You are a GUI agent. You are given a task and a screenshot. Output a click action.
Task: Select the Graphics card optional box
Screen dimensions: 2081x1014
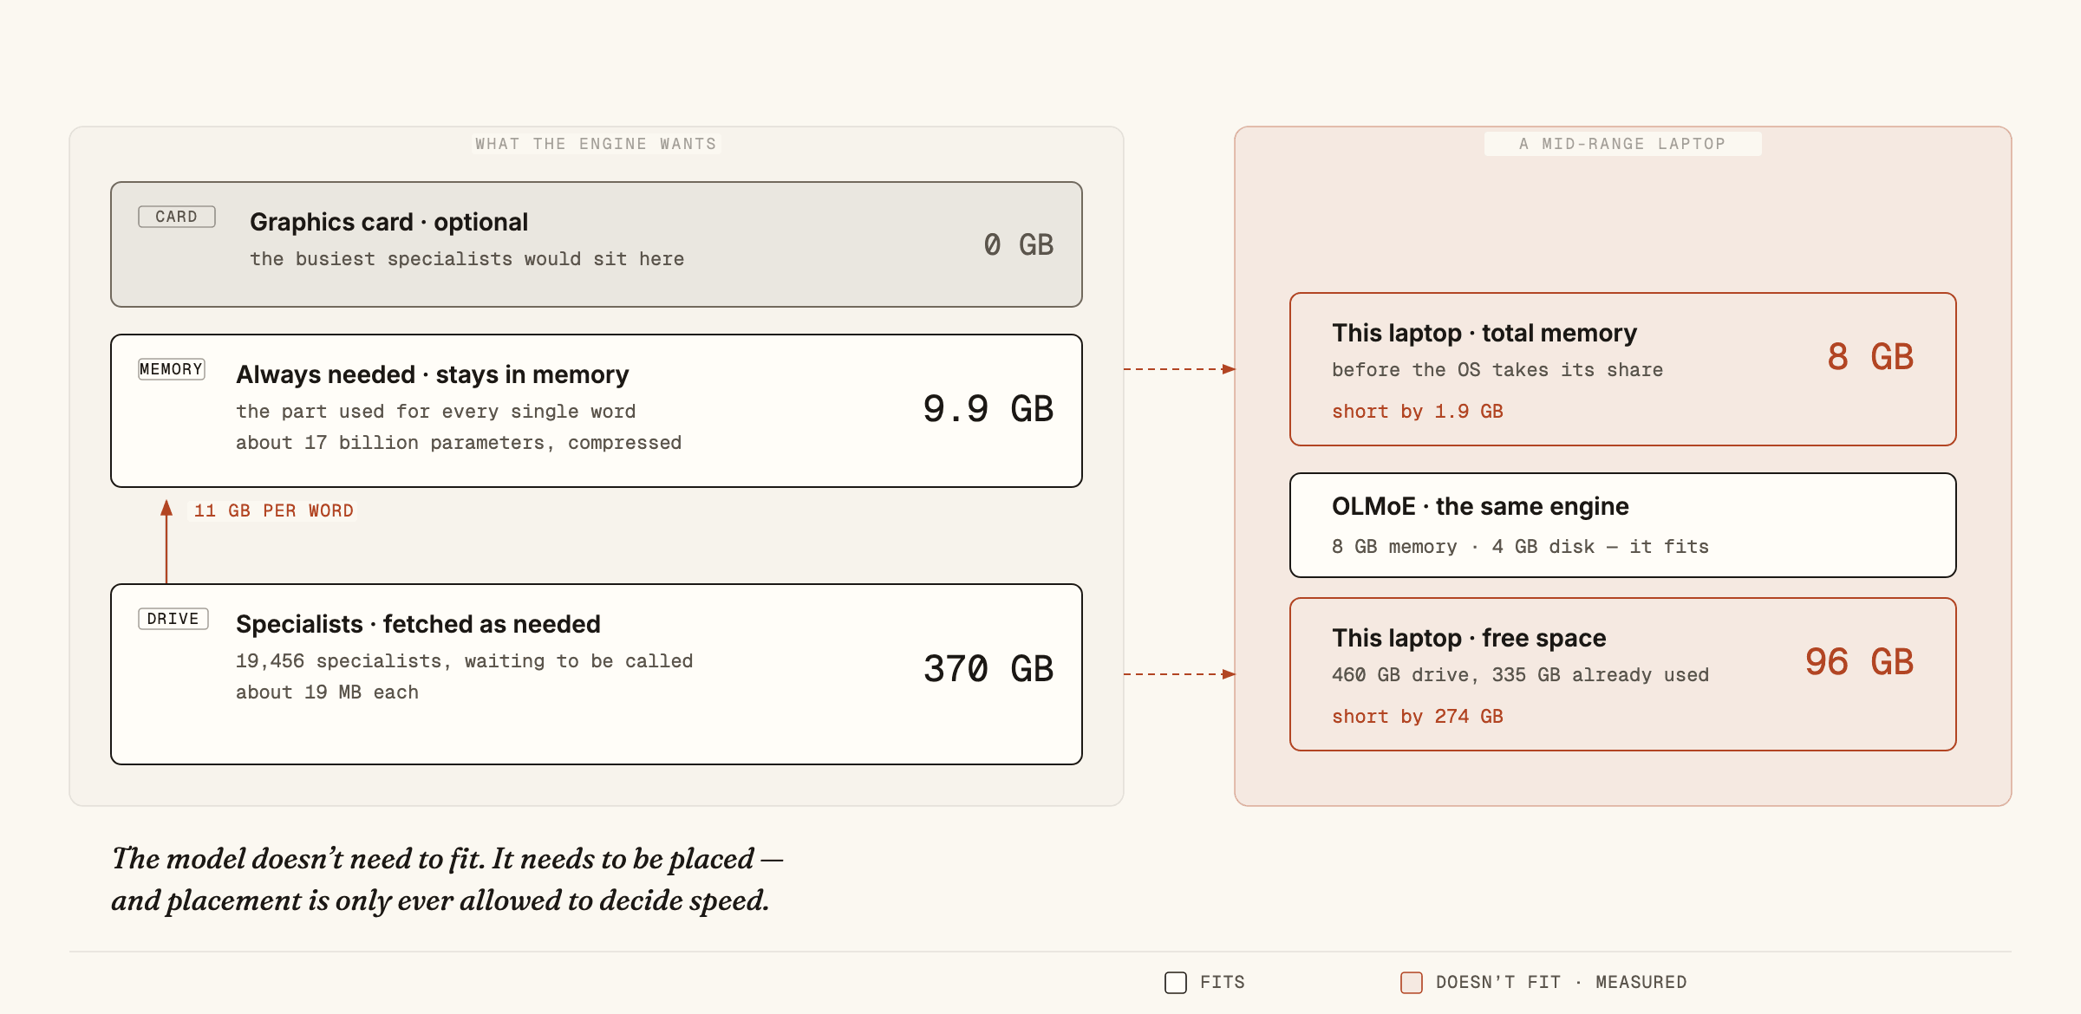coord(597,244)
